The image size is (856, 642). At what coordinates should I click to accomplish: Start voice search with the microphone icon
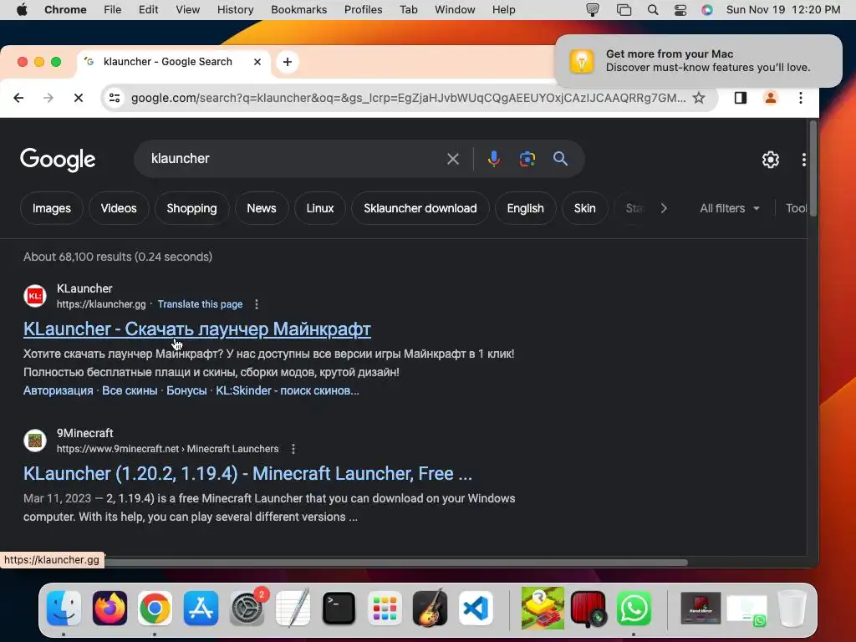click(x=493, y=159)
